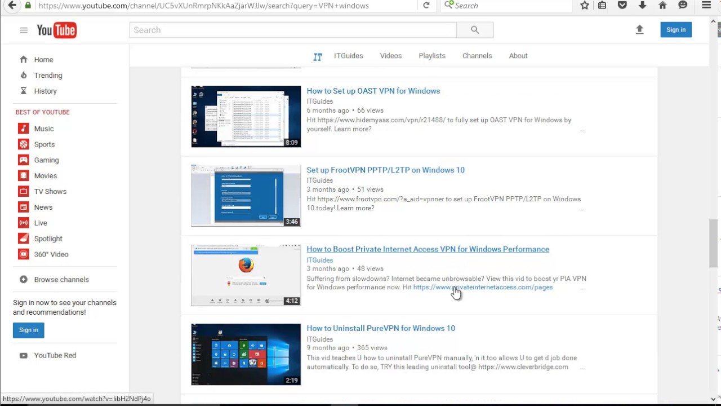This screenshot has height=406, width=721.
Task: Open How to Uninstall PureVPN video title
Action: [381, 328]
